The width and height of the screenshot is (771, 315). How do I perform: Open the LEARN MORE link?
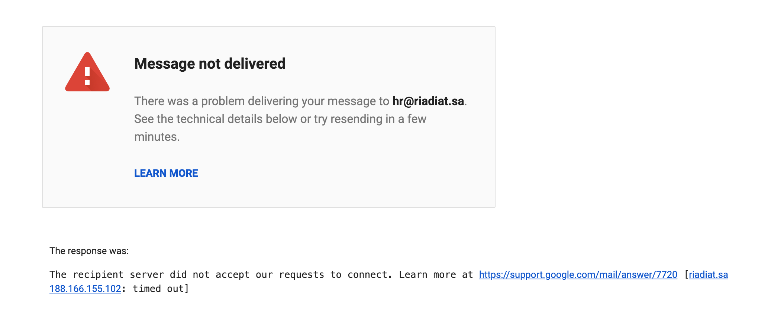pyautogui.click(x=166, y=173)
